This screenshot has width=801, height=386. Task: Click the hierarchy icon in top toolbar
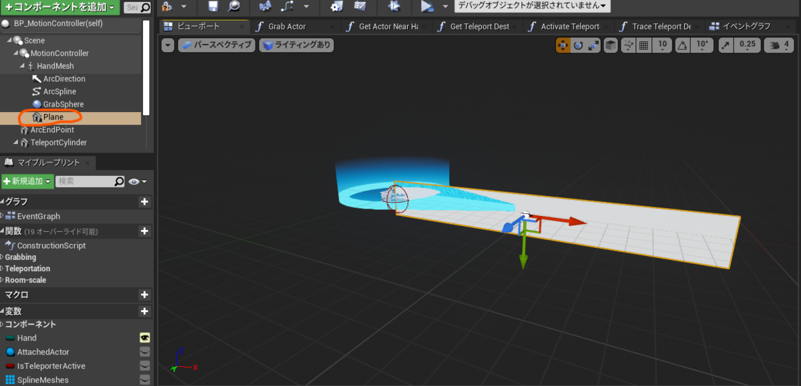coord(265,7)
